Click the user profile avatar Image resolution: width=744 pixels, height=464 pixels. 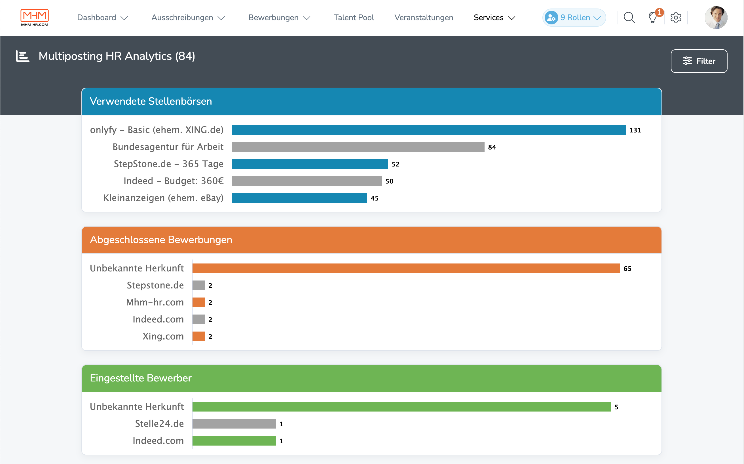(x=716, y=18)
